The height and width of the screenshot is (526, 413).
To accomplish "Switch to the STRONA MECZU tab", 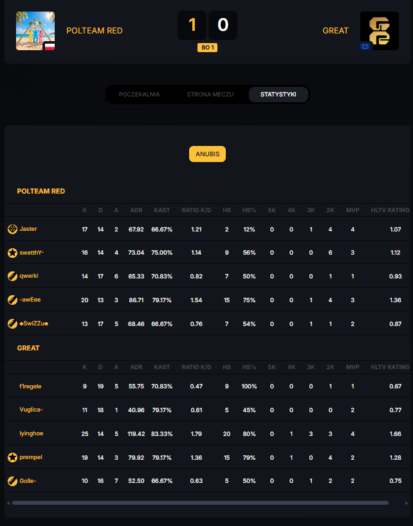I will click(x=210, y=95).
